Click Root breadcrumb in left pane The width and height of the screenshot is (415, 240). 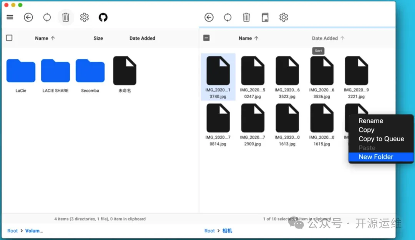point(13,231)
